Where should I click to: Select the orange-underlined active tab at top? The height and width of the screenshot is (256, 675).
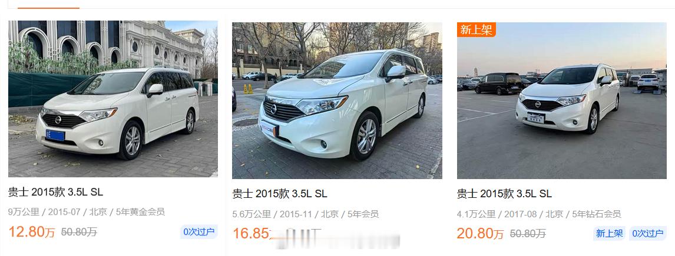(48, 4)
